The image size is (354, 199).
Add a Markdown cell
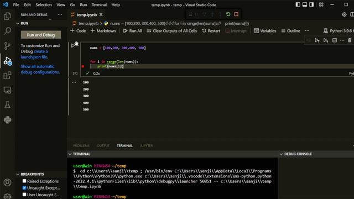point(103,31)
